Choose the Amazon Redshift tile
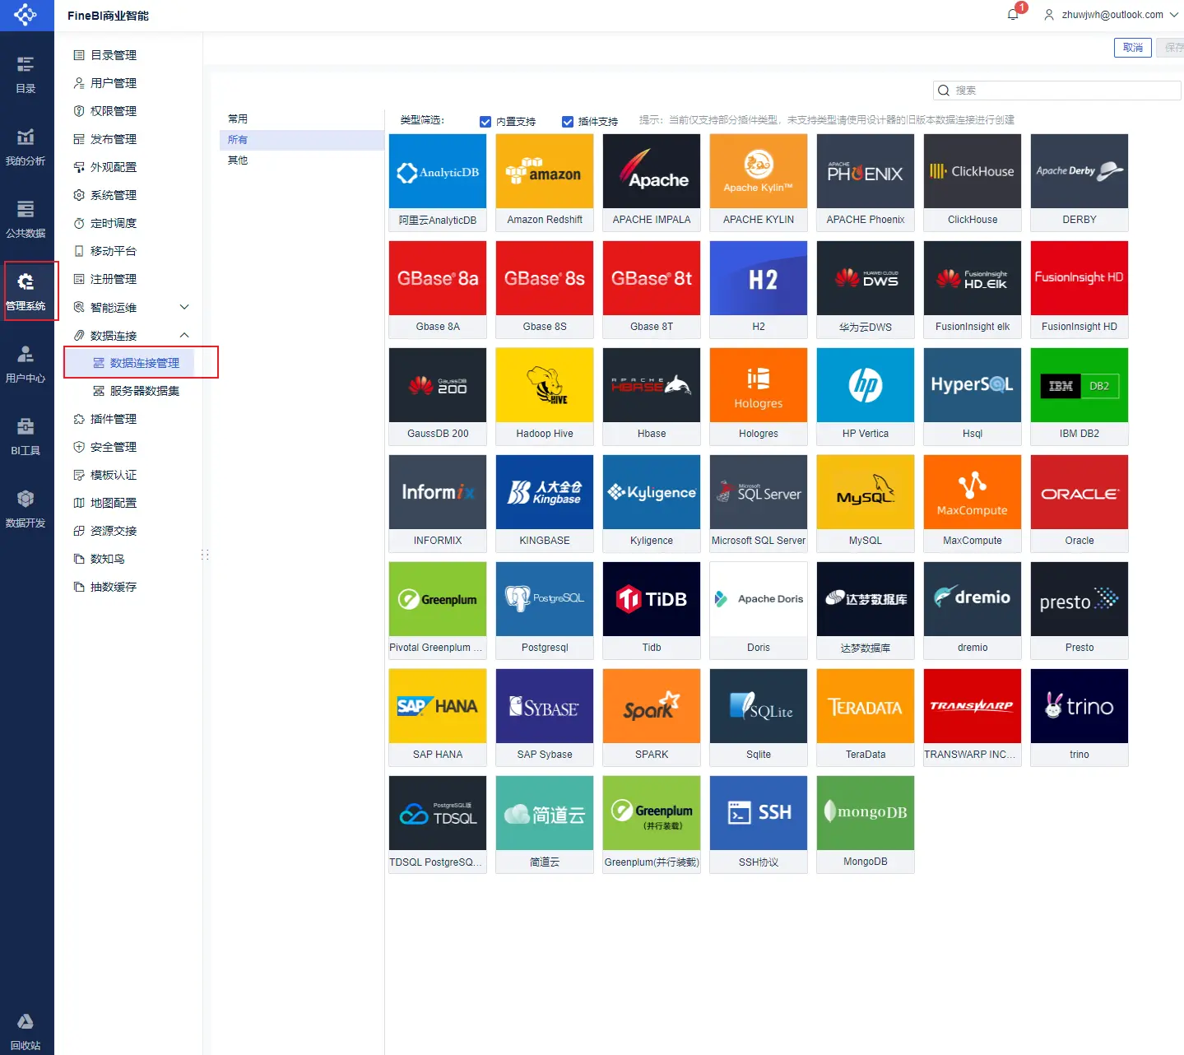Image resolution: width=1184 pixels, height=1055 pixels. pos(545,182)
